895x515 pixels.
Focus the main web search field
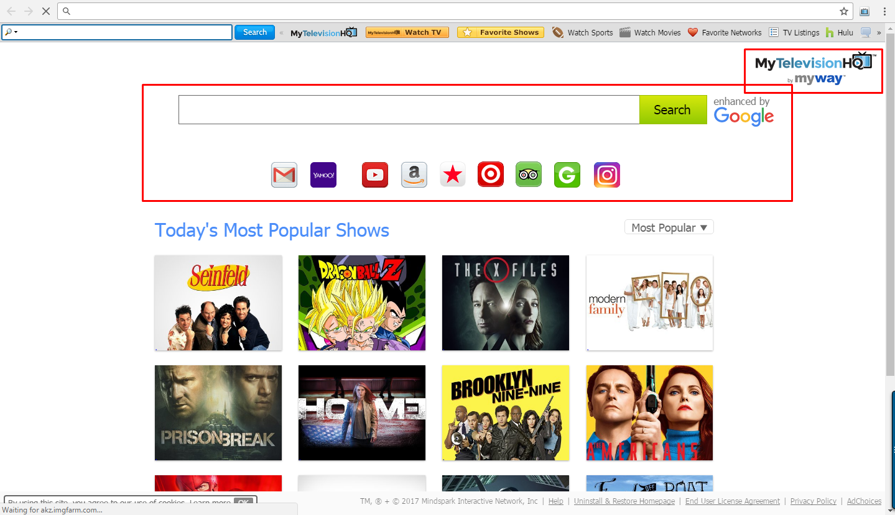coord(409,110)
